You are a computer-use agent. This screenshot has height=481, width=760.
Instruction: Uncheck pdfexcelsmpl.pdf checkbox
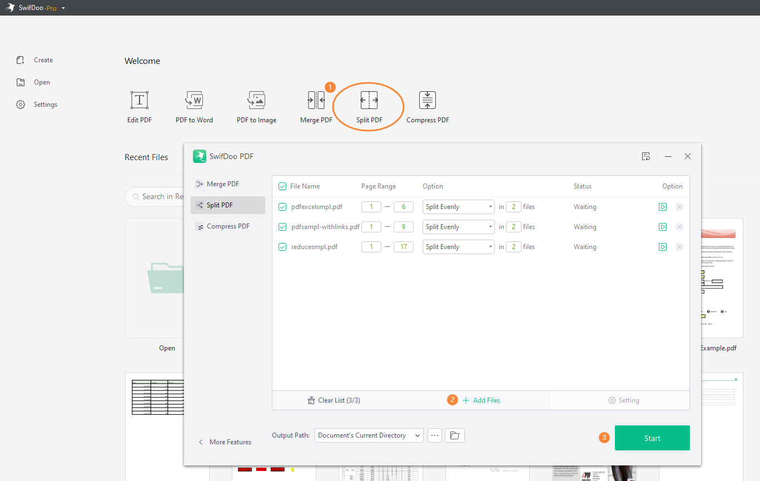[x=282, y=207]
